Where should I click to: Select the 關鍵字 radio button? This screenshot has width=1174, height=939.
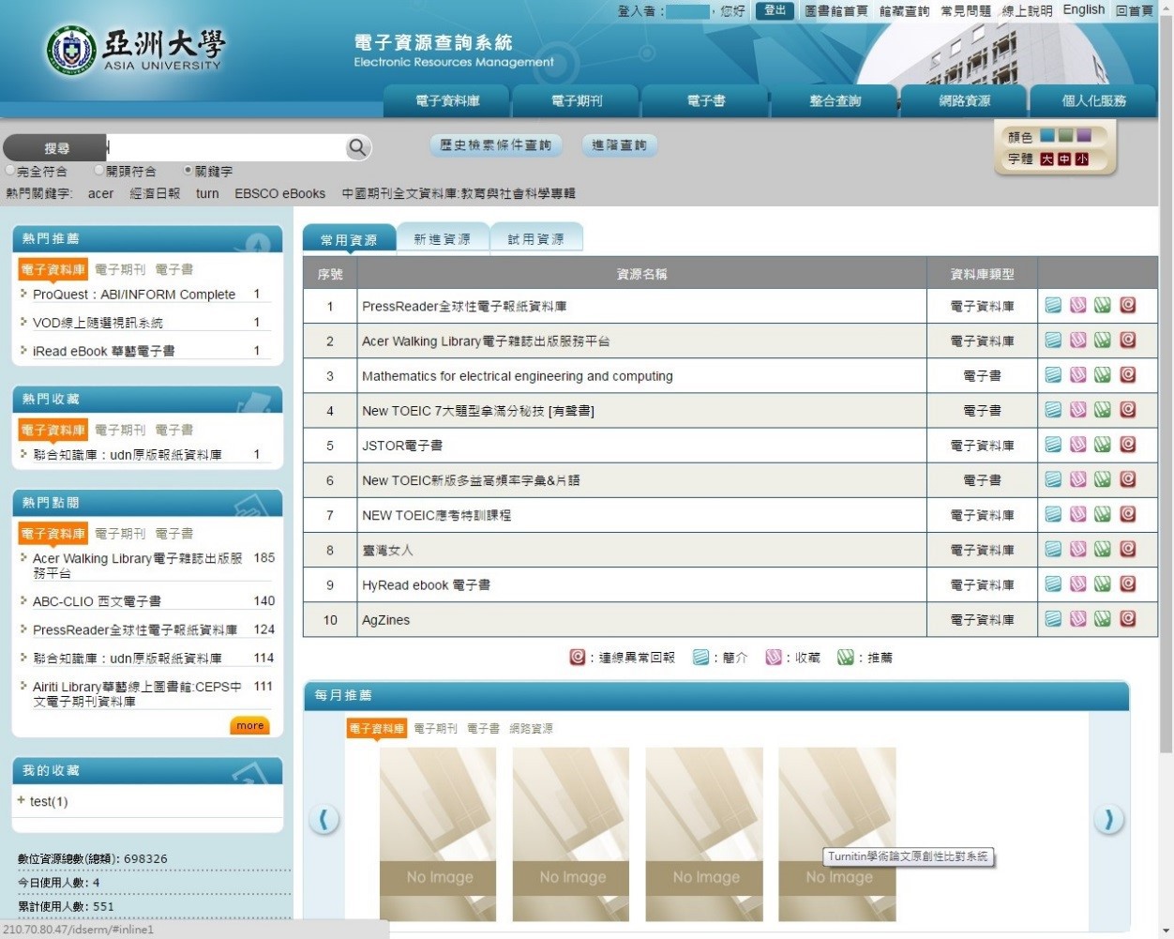click(x=188, y=171)
